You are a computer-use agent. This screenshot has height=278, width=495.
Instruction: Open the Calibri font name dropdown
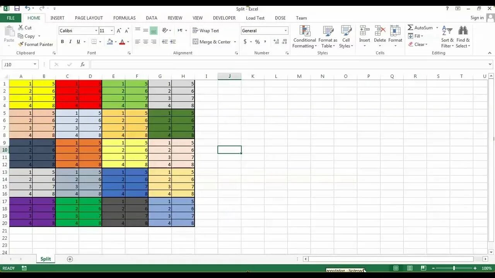96,31
